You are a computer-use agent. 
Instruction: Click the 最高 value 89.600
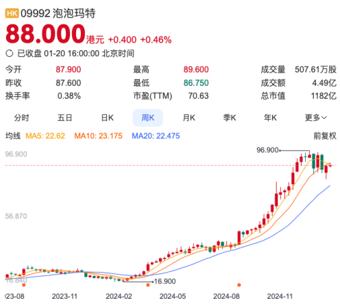[x=196, y=69]
